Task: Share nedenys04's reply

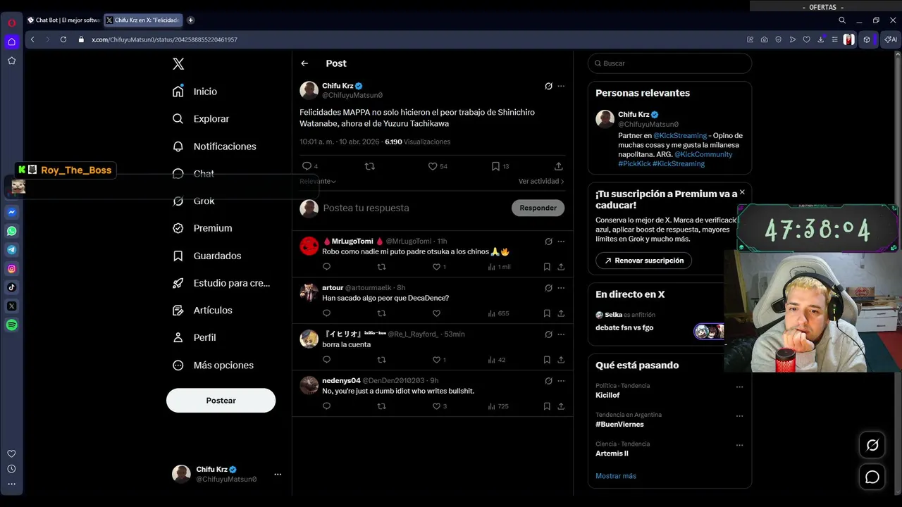Action: click(561, 406)
